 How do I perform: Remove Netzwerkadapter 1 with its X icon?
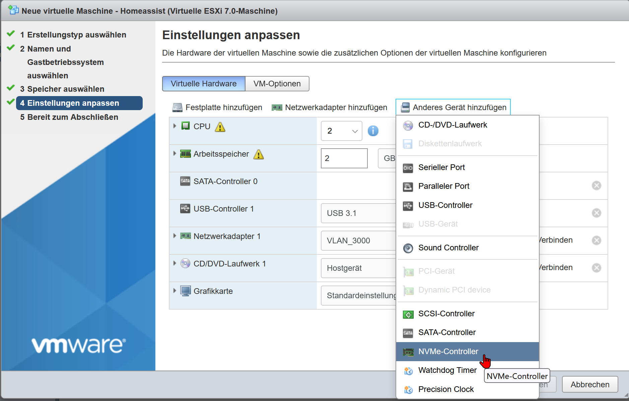[x=596, y=240]
